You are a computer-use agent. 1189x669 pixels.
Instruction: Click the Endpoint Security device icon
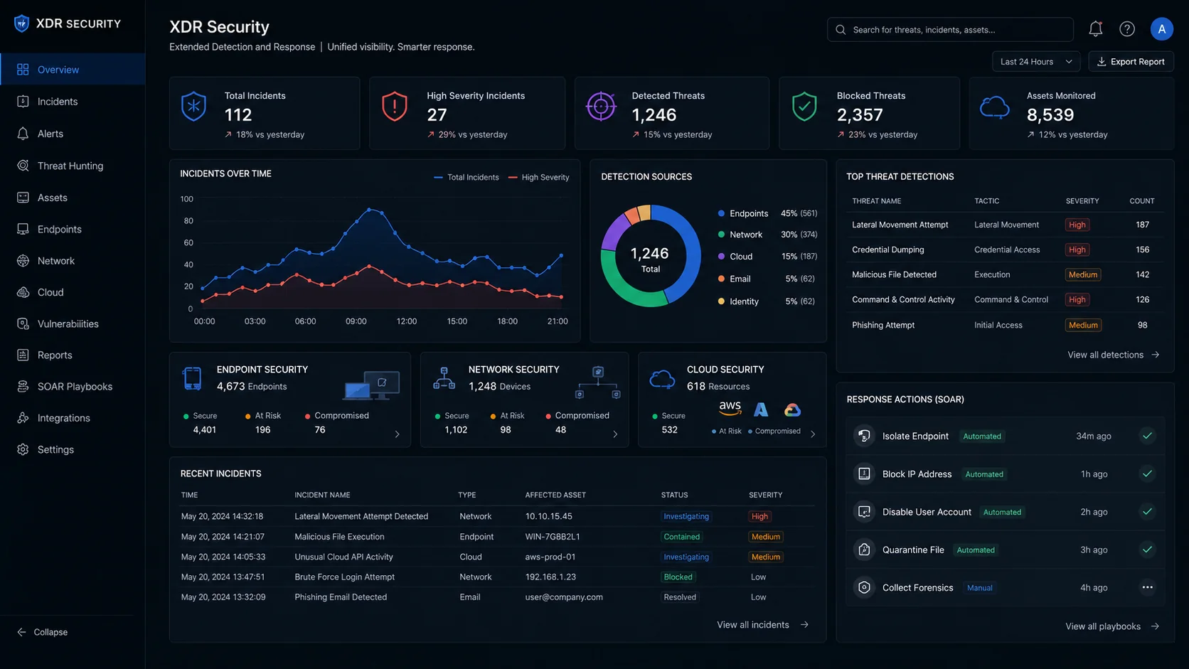[192, 378]
